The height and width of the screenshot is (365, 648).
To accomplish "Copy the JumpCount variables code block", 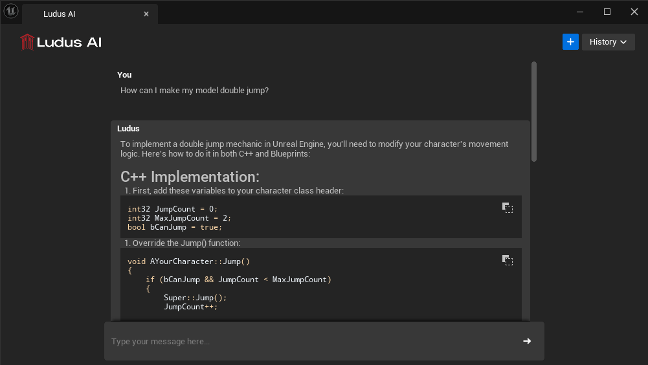I will [508, 208].
